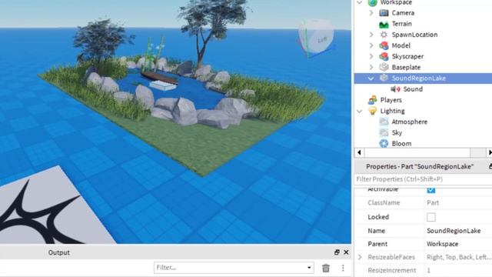Click the Baseplate part icon
This screenshot has width=492, height=277.
[384, 67]
